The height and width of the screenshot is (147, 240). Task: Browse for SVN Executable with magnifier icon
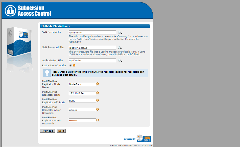(x=120, y=32)
